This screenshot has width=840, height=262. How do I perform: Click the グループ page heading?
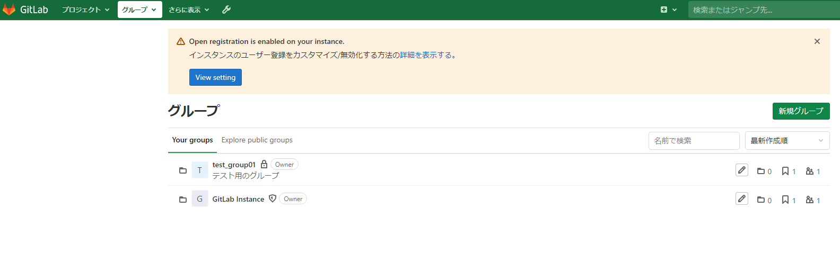pyautogui.click(x=194, y=111)
